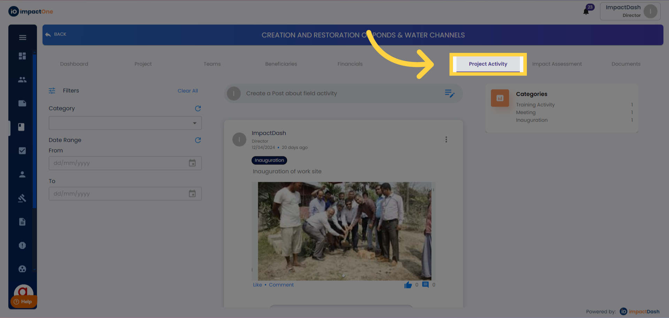Select Inauguration in the Categories list

click(x=532, y=120)
